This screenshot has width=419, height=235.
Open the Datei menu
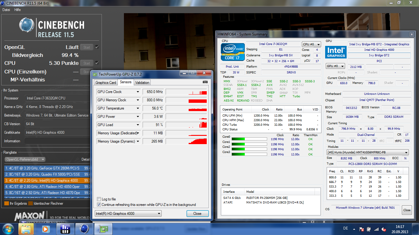6,10
